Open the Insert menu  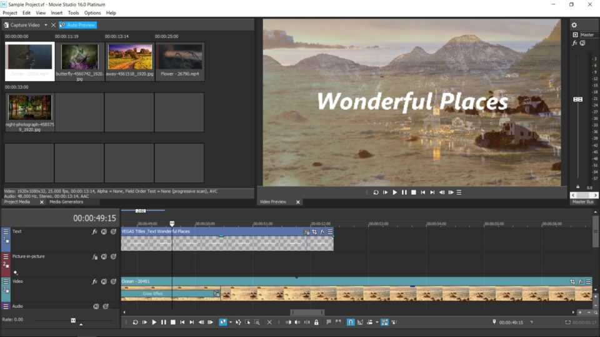(57, 13)
